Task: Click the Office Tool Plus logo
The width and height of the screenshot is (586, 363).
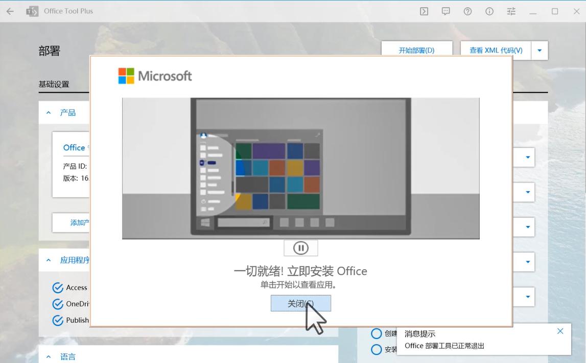Action: pyautogui.click(x=33, y=11)
